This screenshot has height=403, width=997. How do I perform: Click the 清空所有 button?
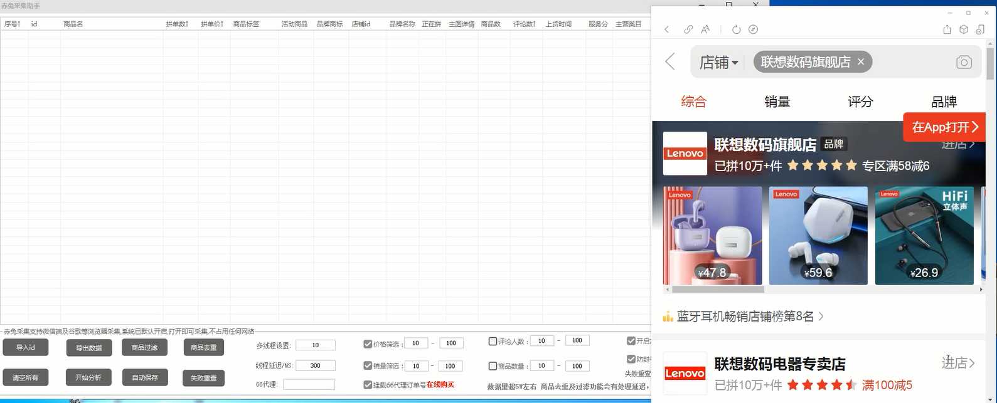click(26, 377)
